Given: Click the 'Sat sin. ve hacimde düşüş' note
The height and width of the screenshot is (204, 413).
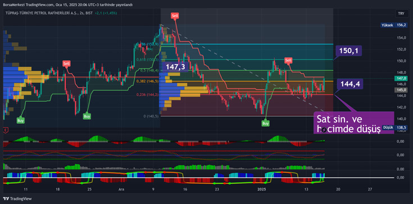Looking at the screenshot, I should pos(354,123).
